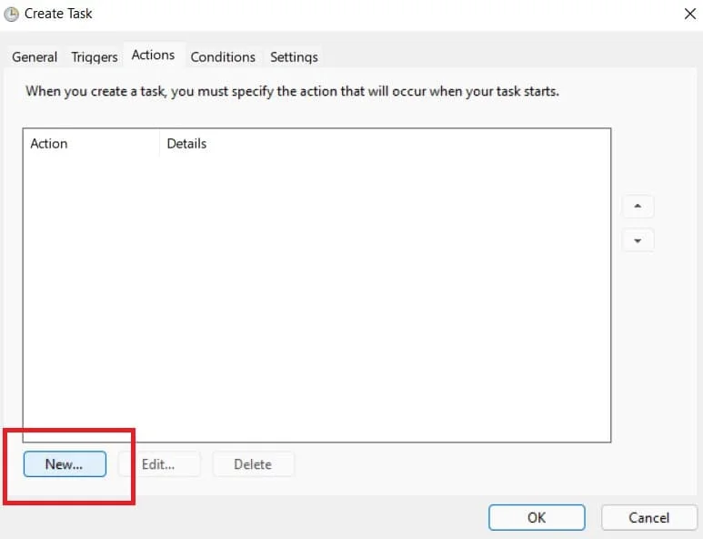Click the action instruction text label

coord(292,91)
